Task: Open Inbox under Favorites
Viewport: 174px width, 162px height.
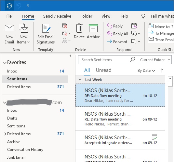Action: 35,71
